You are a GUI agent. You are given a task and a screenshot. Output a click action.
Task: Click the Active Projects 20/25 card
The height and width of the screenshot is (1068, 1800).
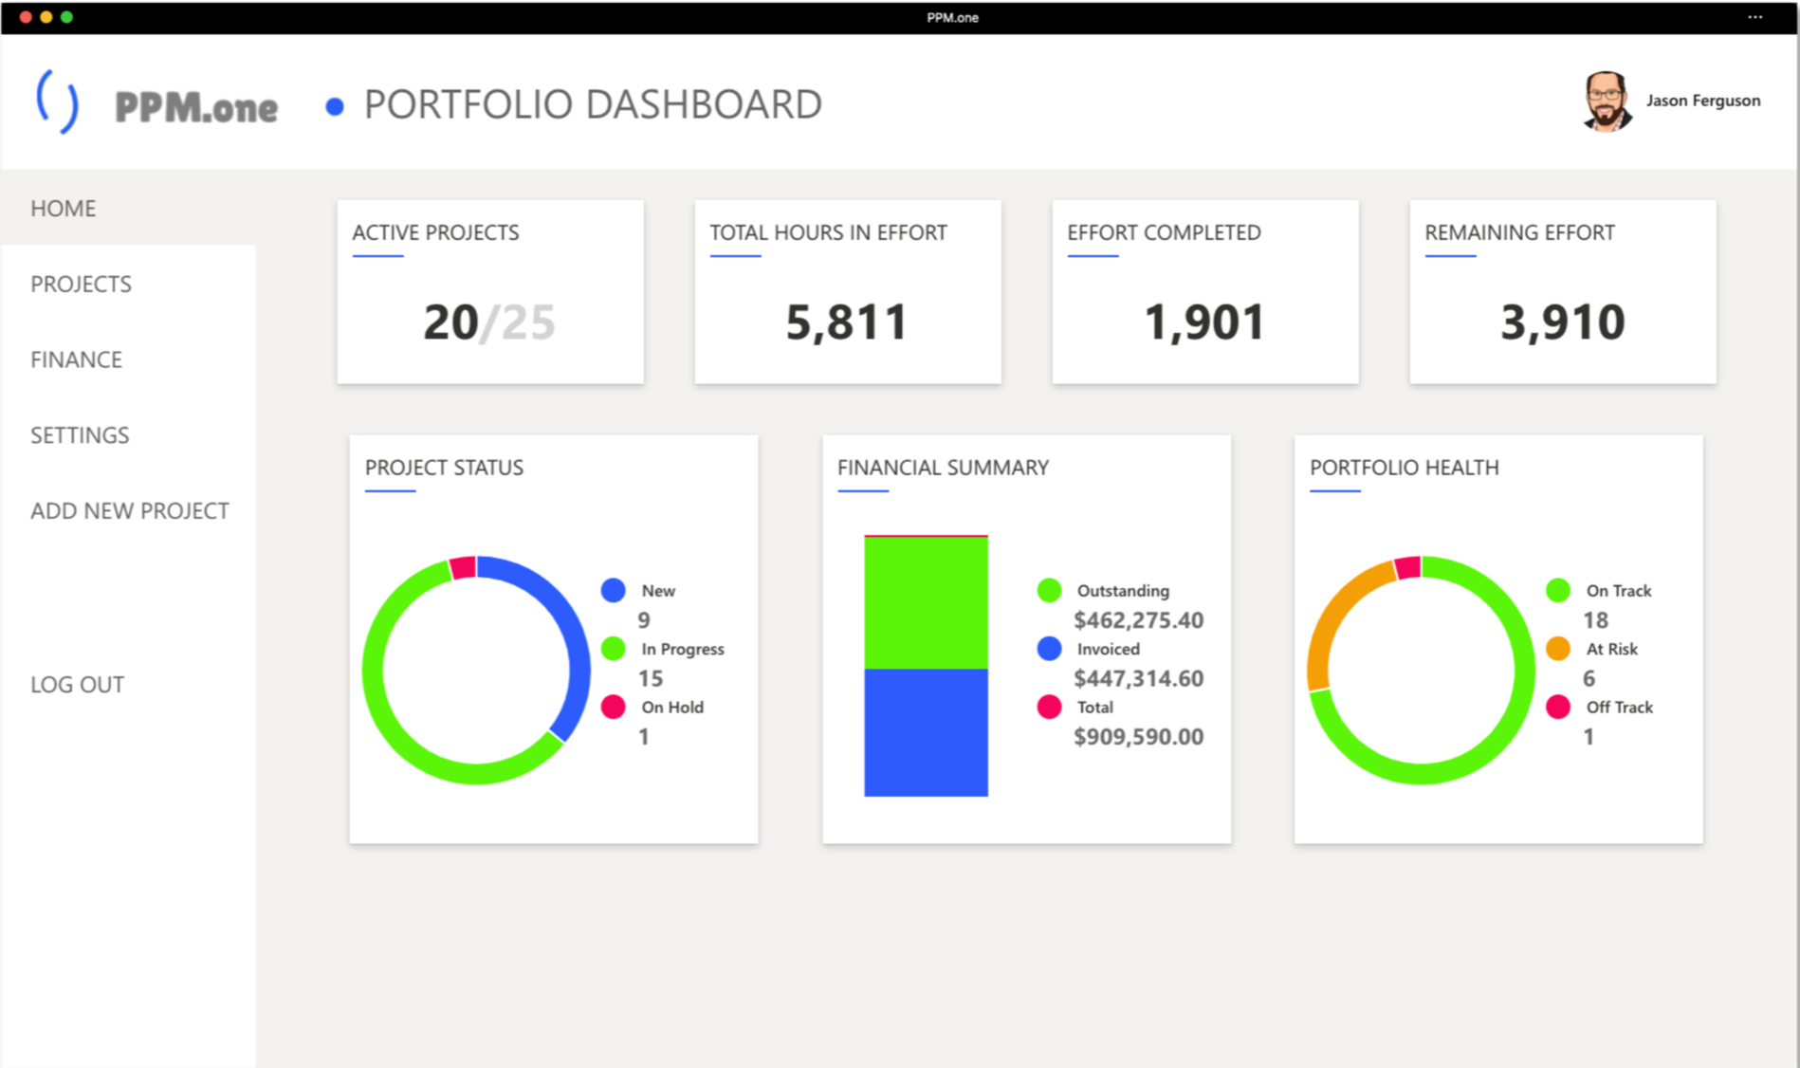(x=490, y=292)
